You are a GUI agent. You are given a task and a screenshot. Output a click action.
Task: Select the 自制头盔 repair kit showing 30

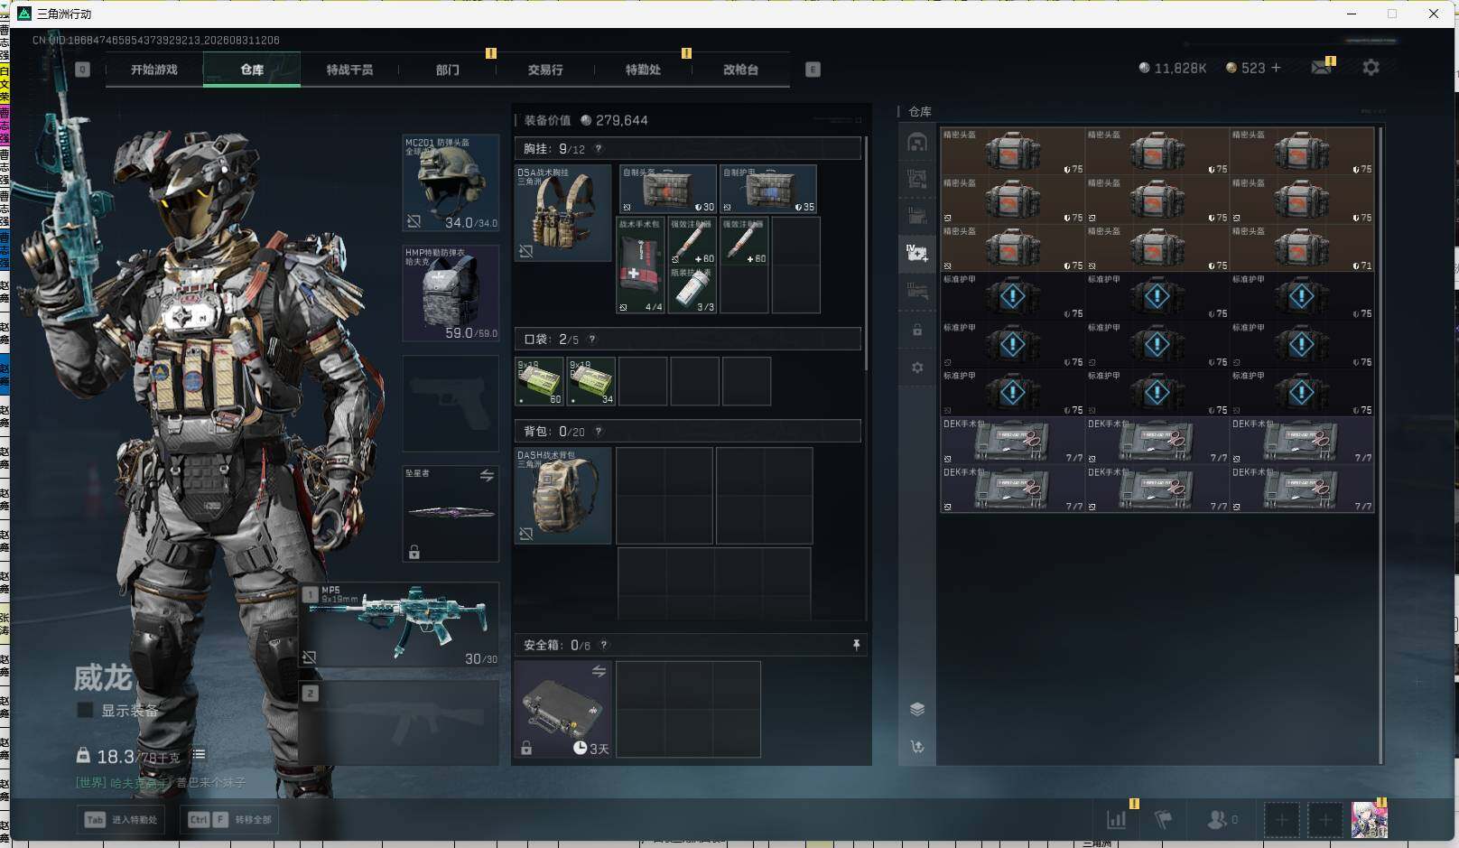click(x=667, y=189)
